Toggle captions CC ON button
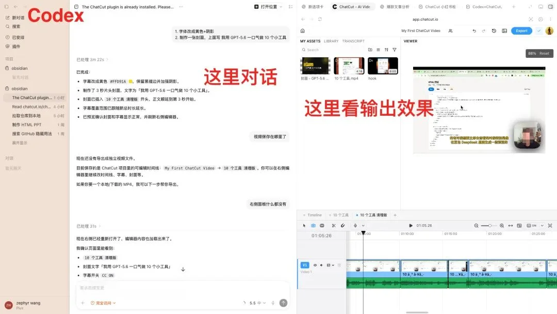Image resolution: width=557 pixels, height=314 pixels. tap(532, 226)
